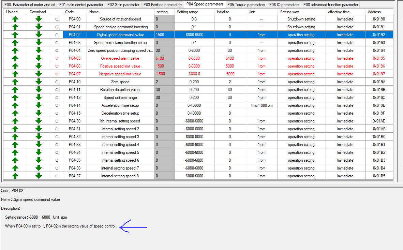Select radio button for P04-32 row
Viewport: 403px width, 250px height.
(x=57, y=136)
